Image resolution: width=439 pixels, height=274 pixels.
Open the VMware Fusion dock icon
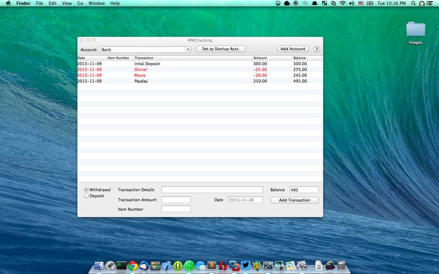(234, 266)
